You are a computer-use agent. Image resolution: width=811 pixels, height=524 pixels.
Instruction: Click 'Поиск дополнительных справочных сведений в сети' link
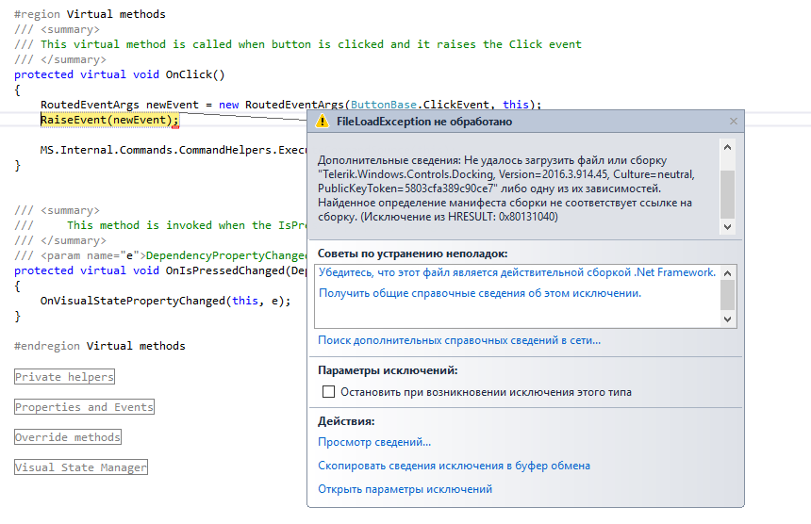click(459, 340)
